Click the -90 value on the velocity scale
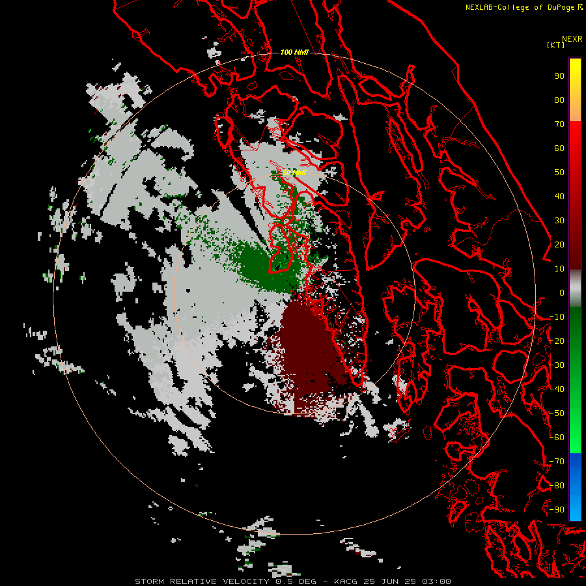Image resolution: width=586 pixels, height=586 pixels. pos(557,510)
